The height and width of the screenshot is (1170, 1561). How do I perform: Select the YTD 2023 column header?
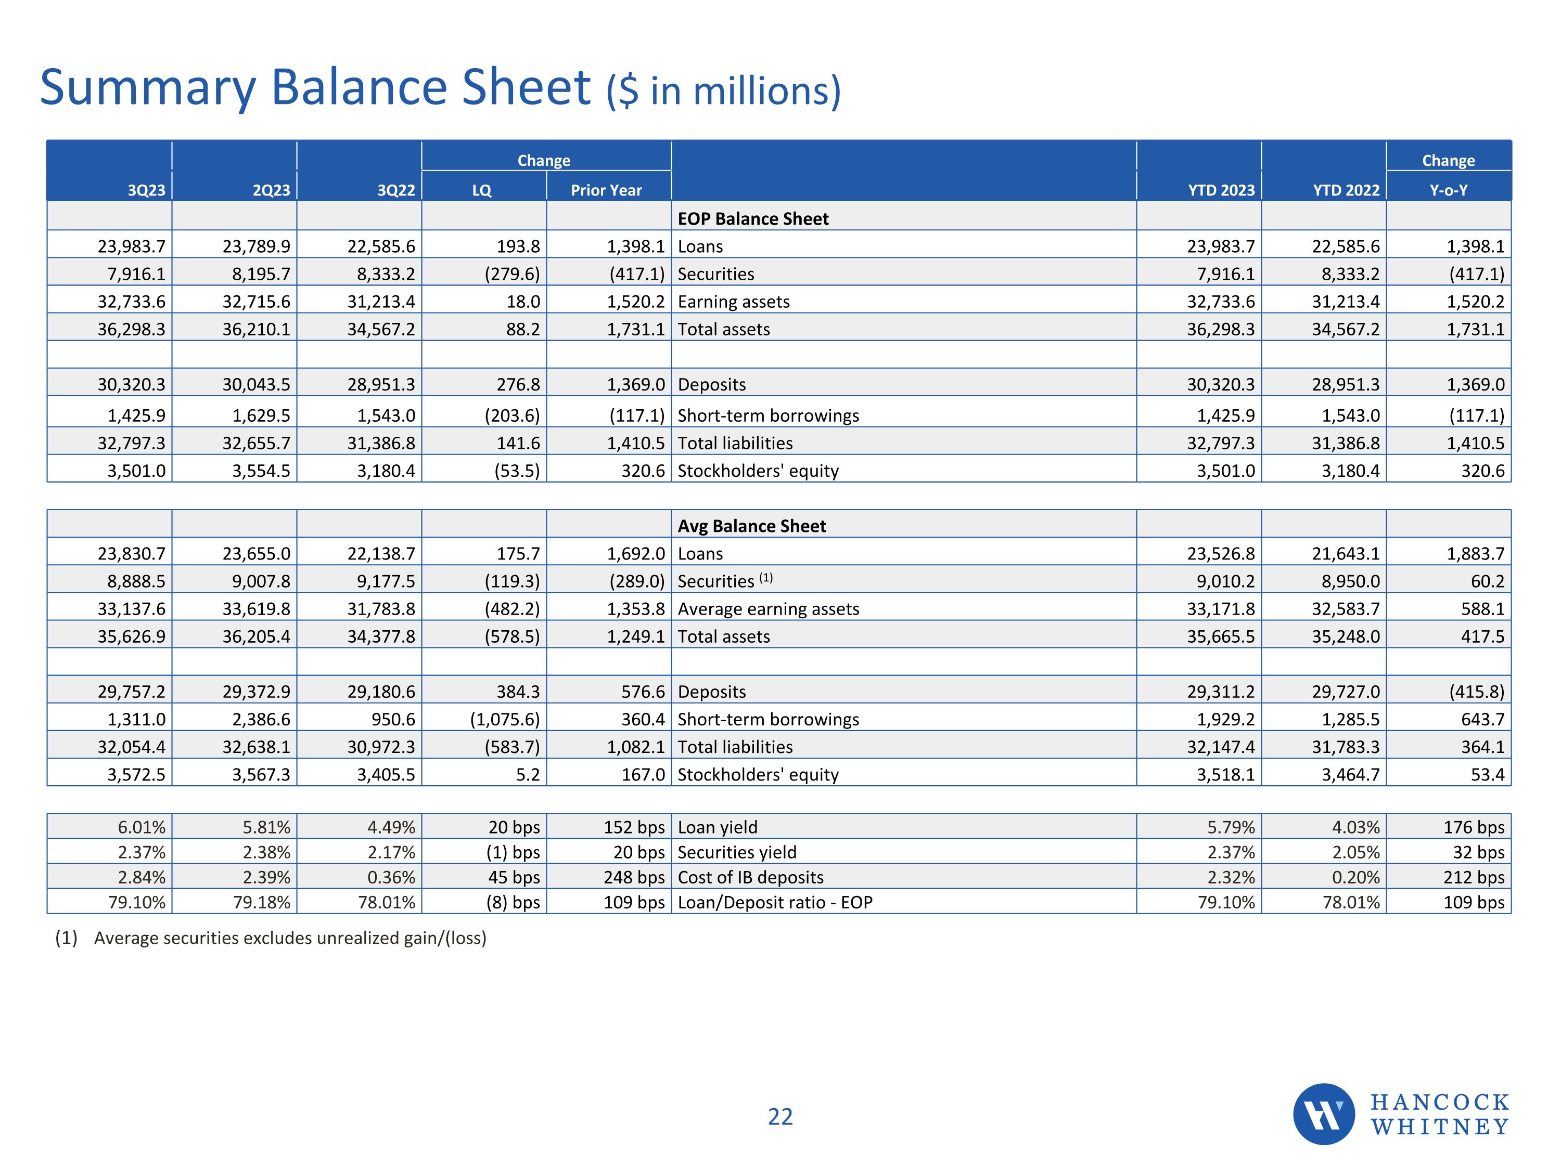pos(1221,190)
